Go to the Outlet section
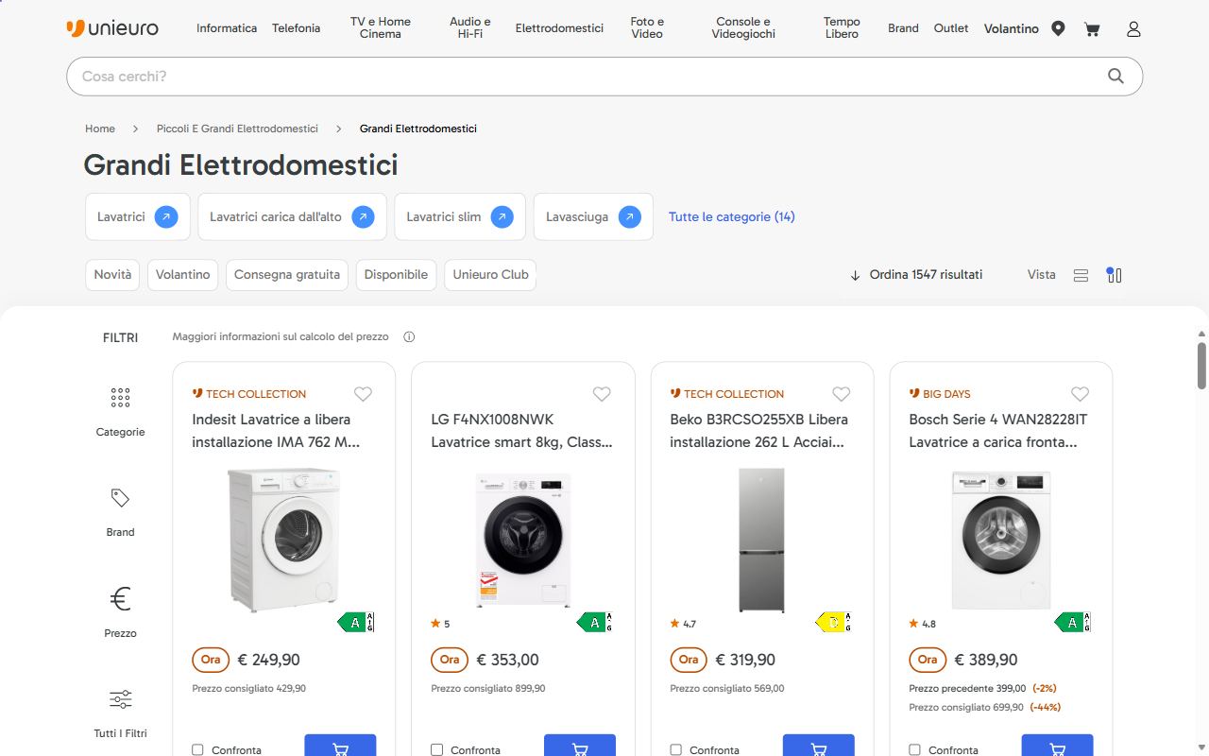The height and width of the screenshot is (756, 1209). (951, 28)
